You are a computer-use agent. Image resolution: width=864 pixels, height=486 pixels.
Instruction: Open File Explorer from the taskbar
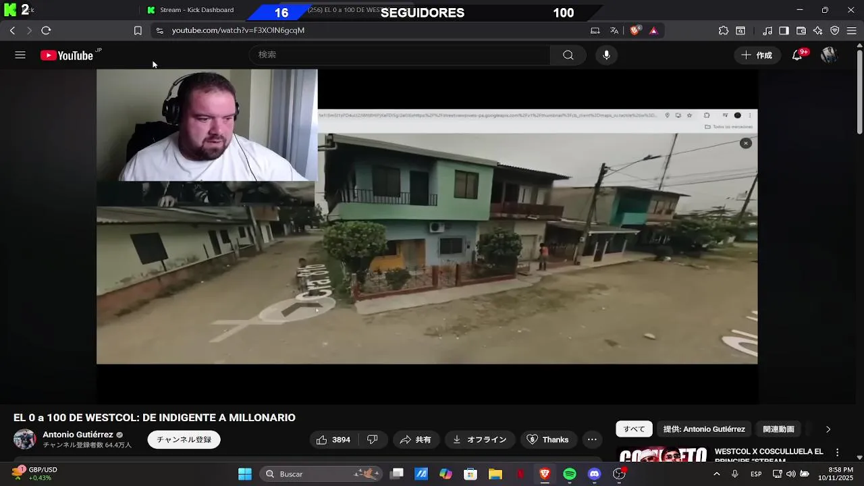point(495,474)
